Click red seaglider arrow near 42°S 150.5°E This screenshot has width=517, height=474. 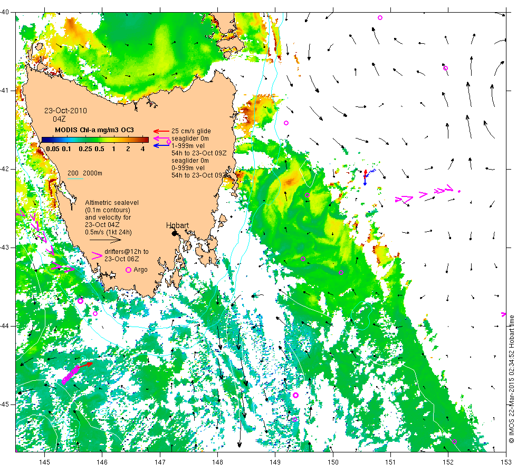tap(365, 173)
